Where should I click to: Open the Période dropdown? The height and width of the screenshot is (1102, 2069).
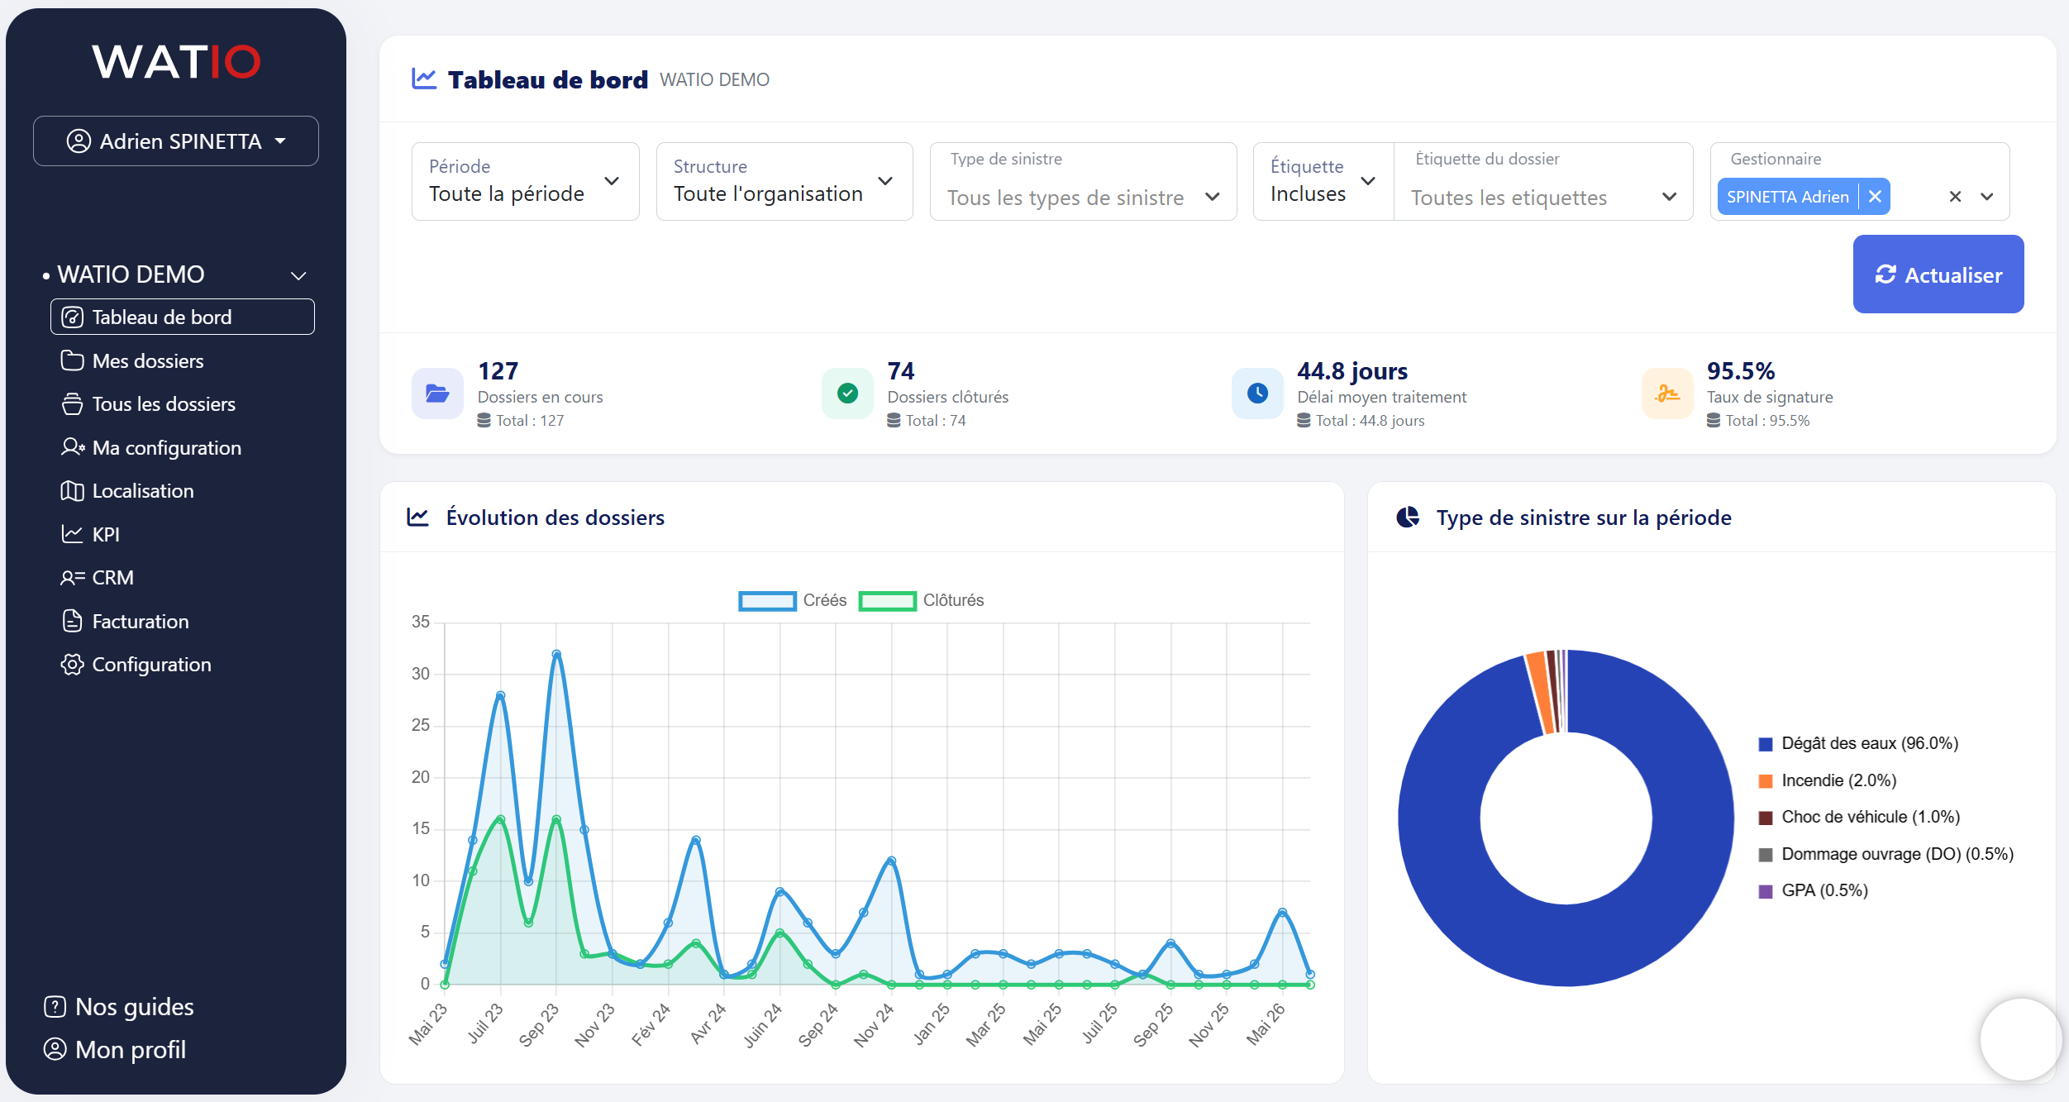tap(526, 181)
